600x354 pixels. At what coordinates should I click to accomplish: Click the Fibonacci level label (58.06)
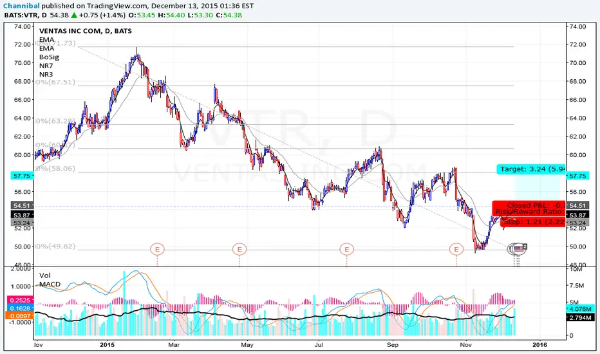click(x=55, y=169)
